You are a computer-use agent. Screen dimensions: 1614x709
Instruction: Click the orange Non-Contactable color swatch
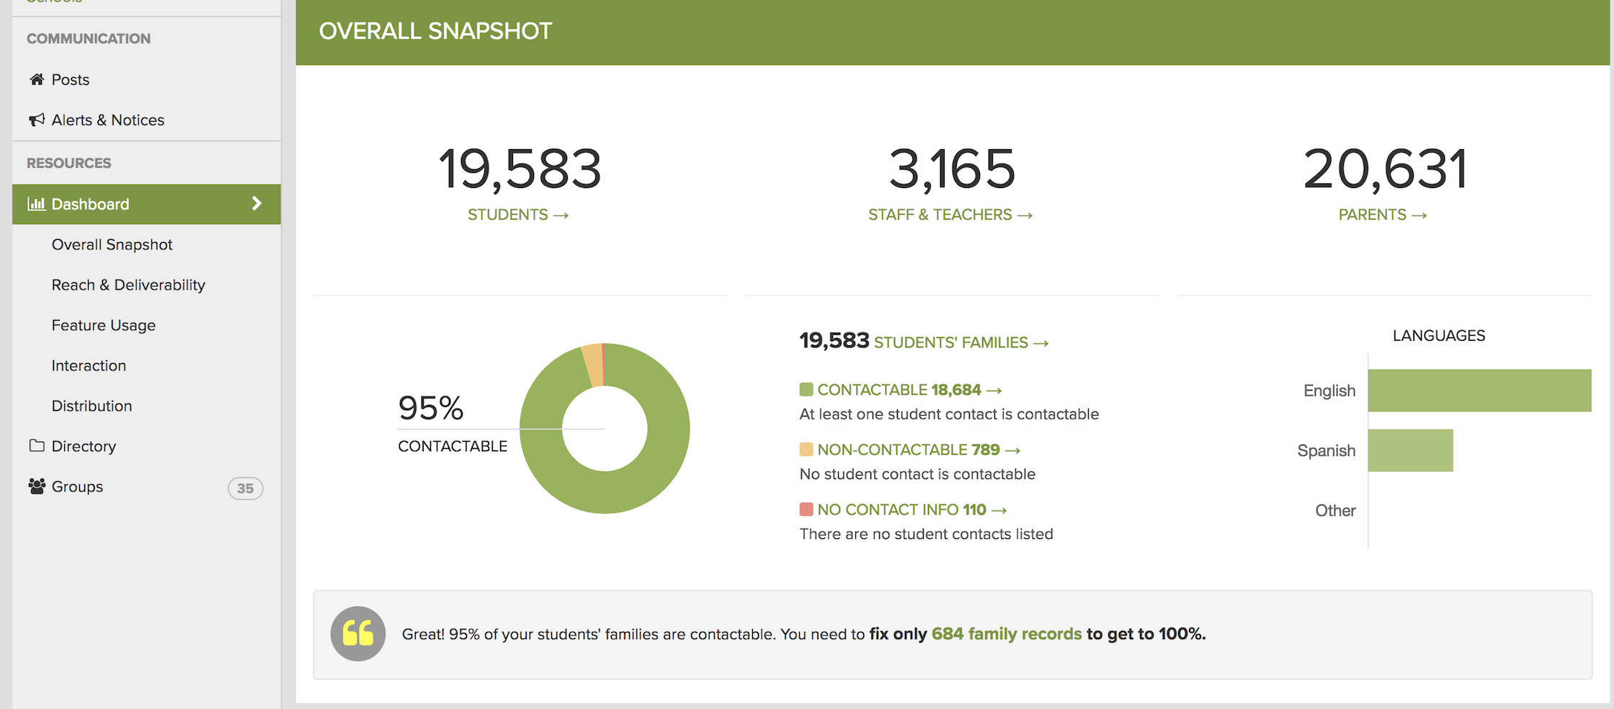(806, 450)
